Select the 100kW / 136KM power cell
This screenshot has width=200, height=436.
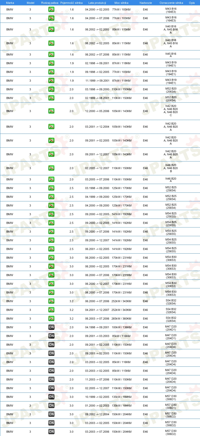[121, 327]
